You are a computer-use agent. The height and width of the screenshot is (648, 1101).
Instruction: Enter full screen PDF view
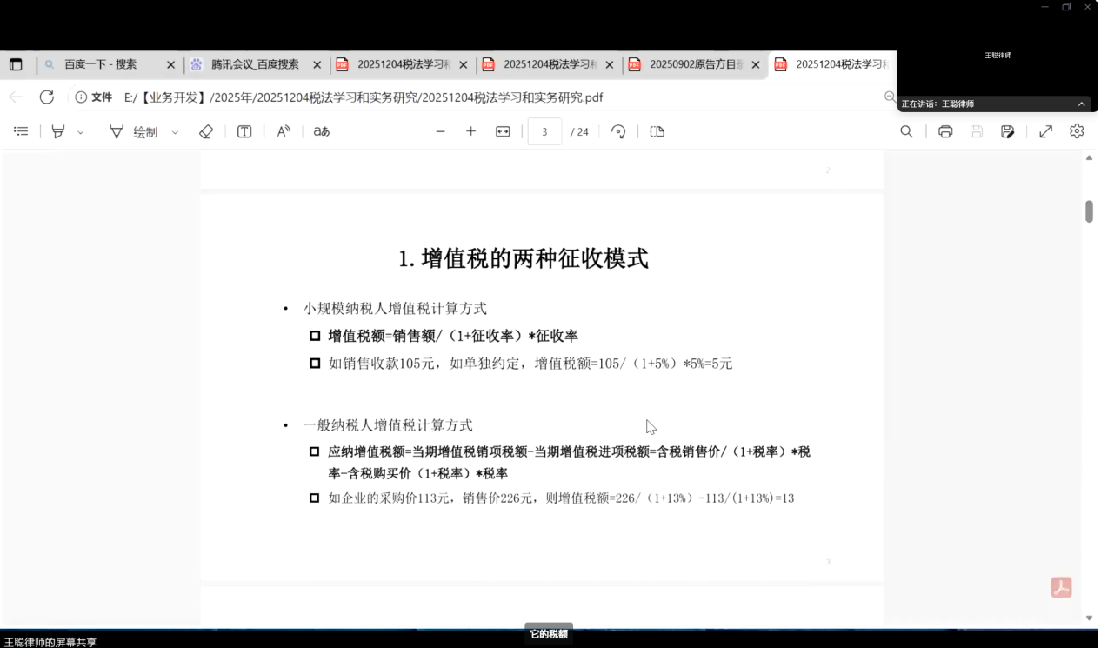click(1046, 131)
